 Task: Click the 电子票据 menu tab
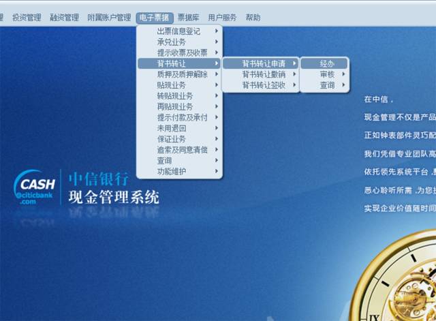point(155,18)
